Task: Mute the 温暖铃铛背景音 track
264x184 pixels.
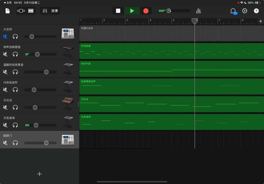Action: click(x=5, y=72)
